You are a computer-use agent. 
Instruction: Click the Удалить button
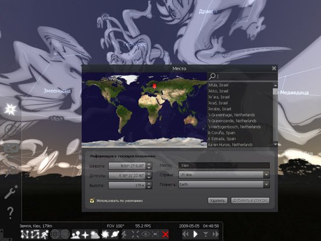point(218,201)
